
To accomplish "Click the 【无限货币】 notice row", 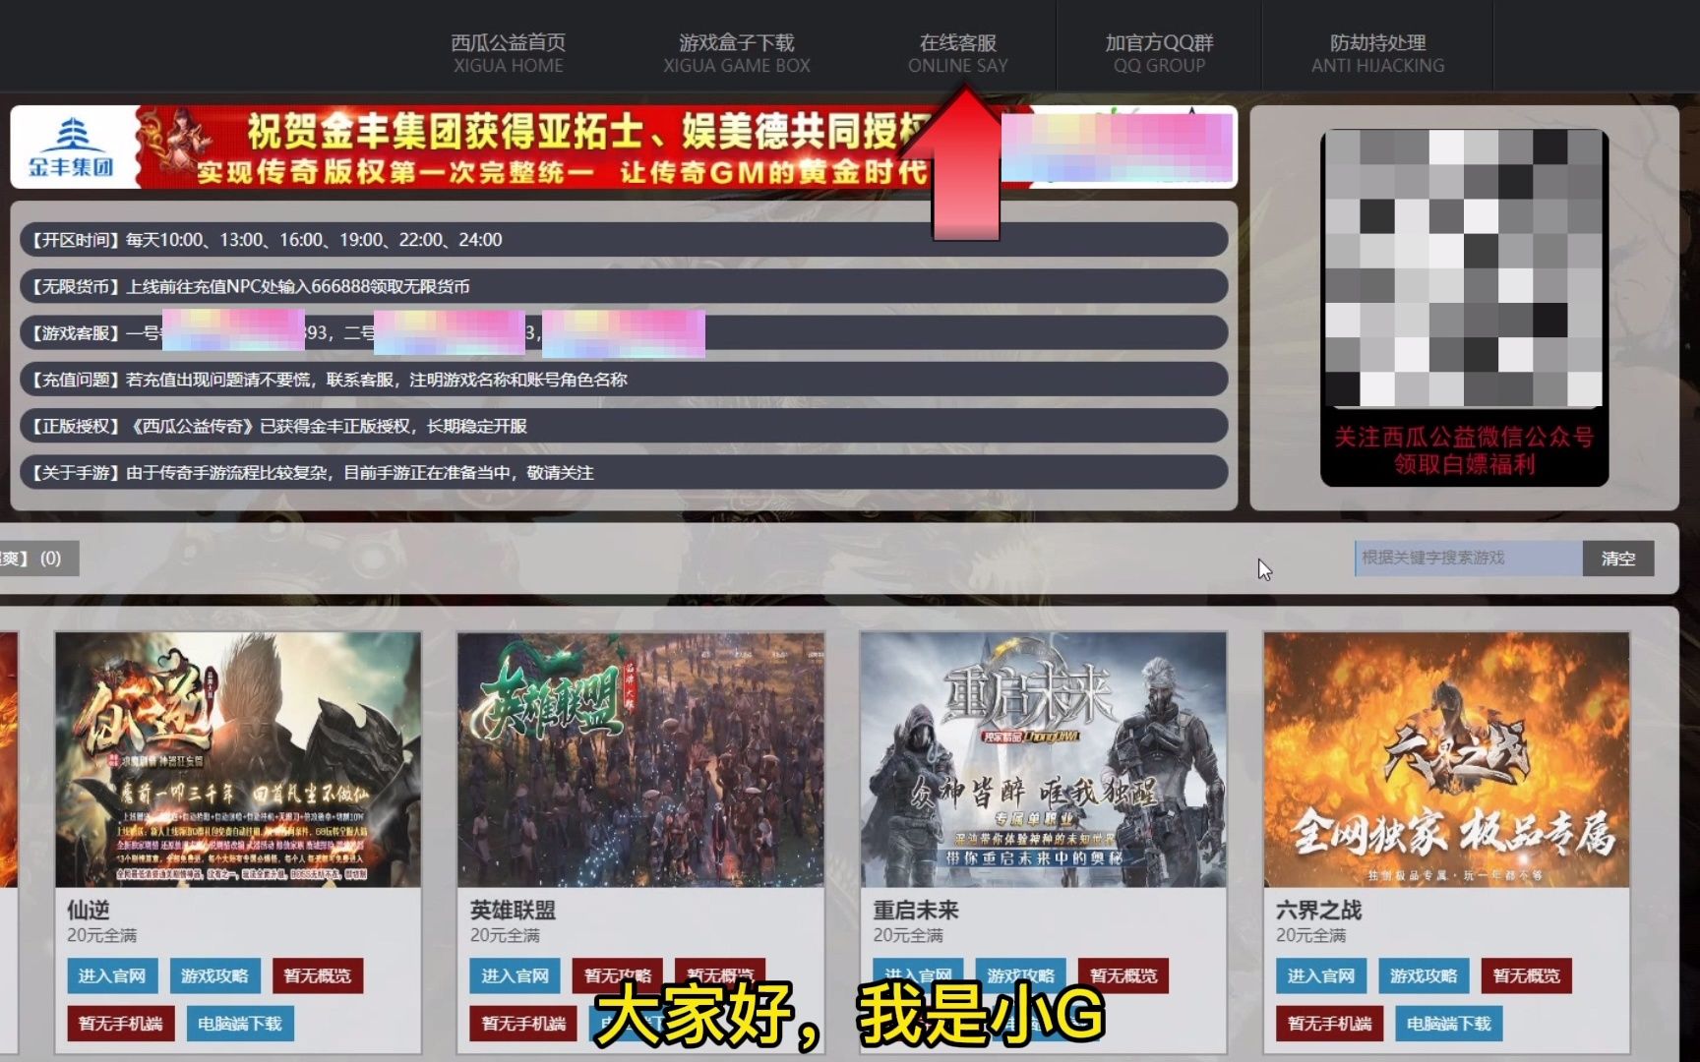I will tap(624, 286).
